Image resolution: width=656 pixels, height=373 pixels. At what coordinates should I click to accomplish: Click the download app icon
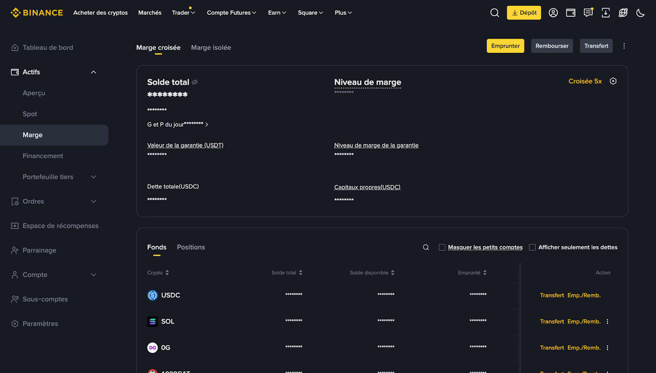click(x=606, y=13)
